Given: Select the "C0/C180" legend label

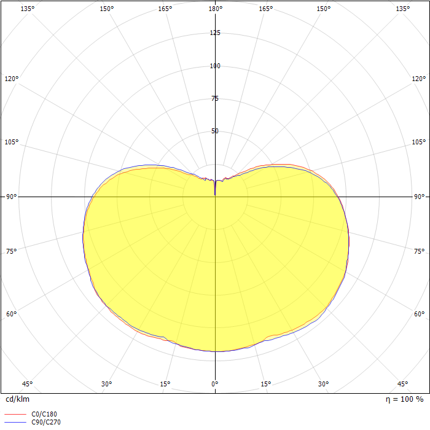Looking at the screenshot, I should pos(44,414).
